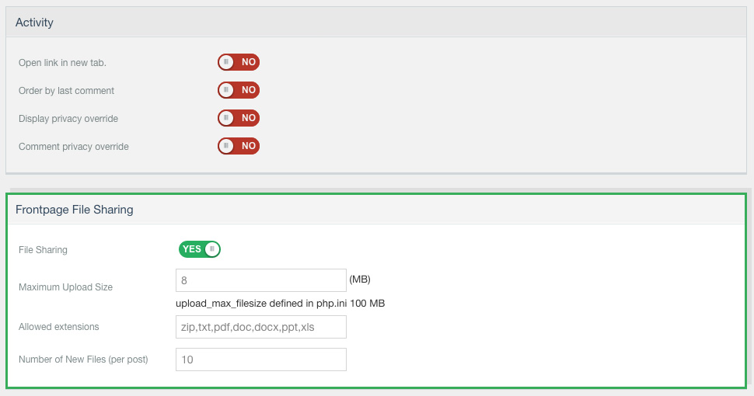Click the Comment privacy override label
Screen dimensions: 754x396
[x=74, y=147]
